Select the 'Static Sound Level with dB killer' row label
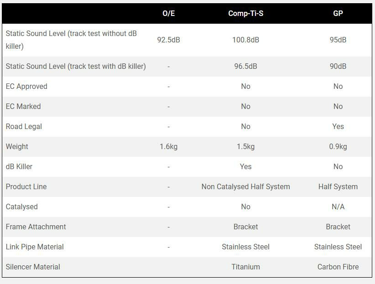 [x=76, y=66]
